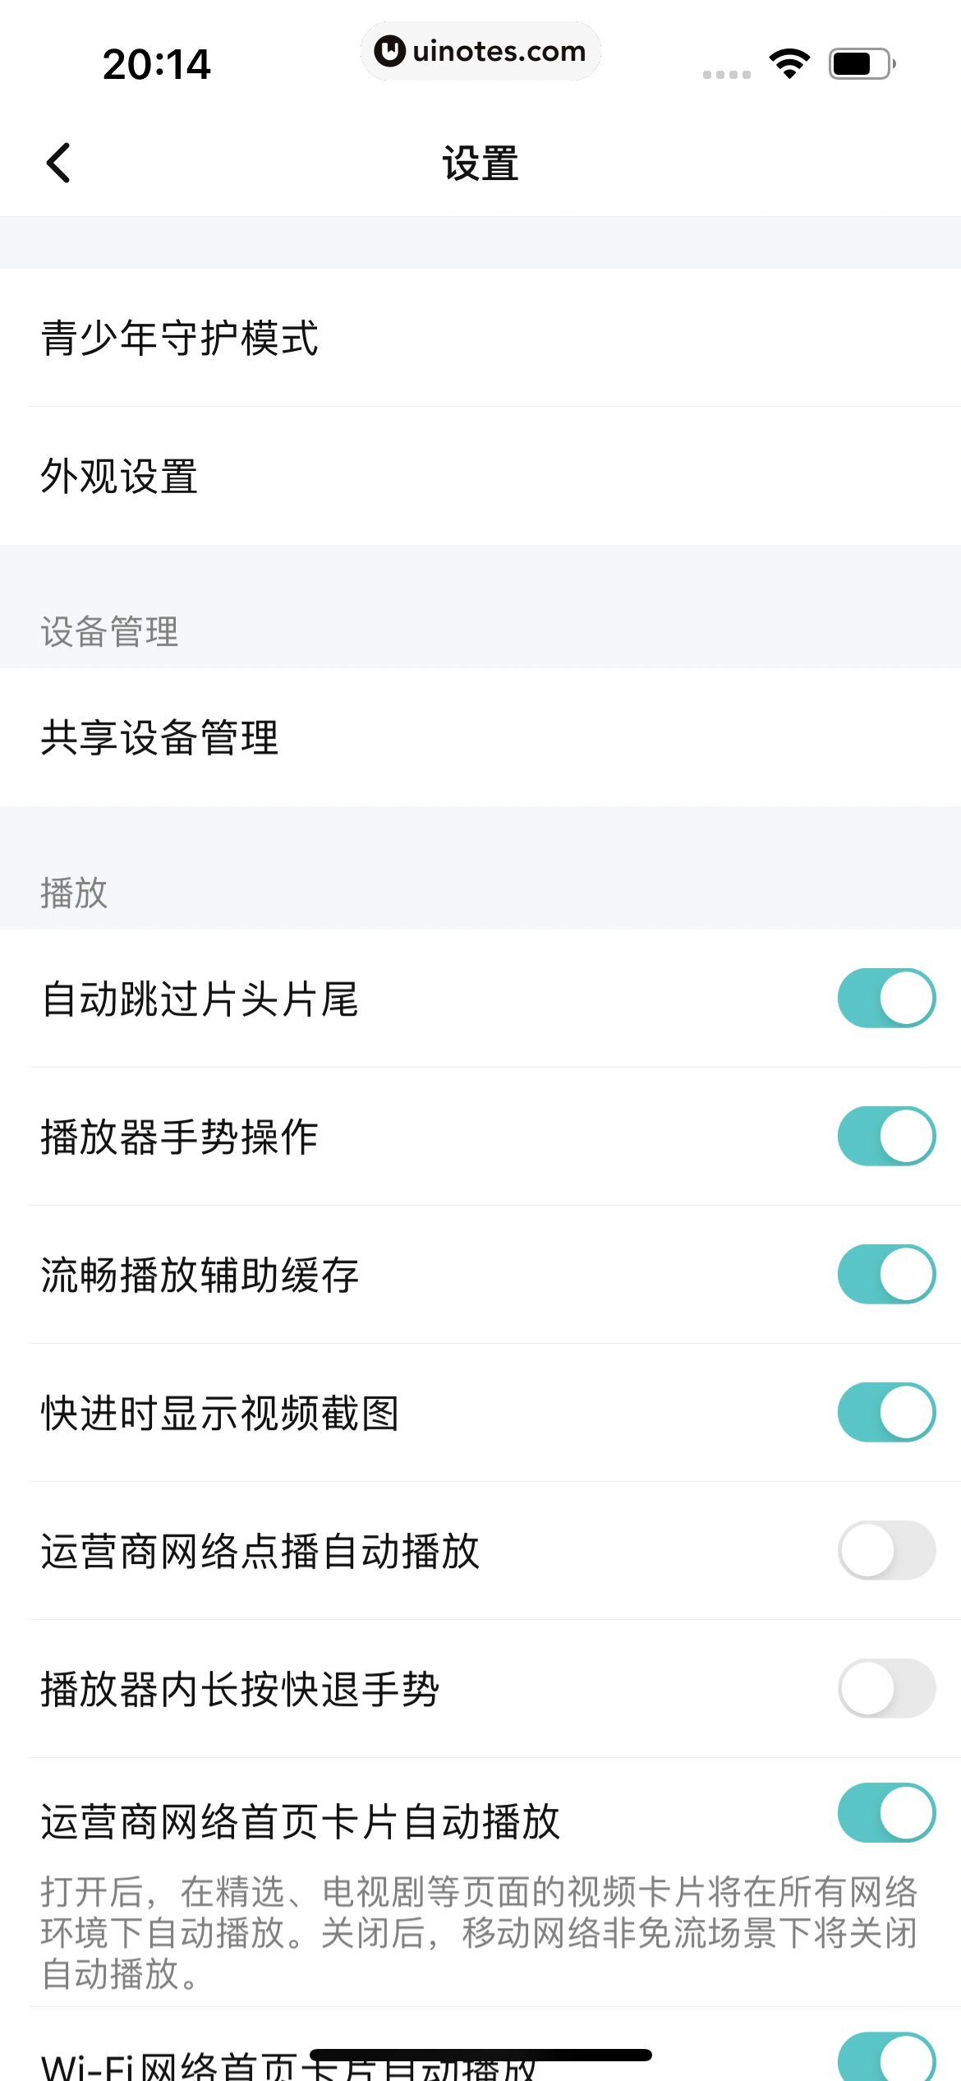This screenshot has width=961, height=2081.
Task: Toggle 流畅播放辅助缓存 switch off
Action: click(x=886, y=1274)
